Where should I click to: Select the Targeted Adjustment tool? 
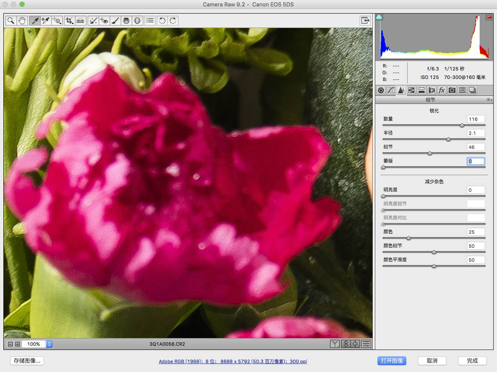pyautogui.click(x=57, y=21)
